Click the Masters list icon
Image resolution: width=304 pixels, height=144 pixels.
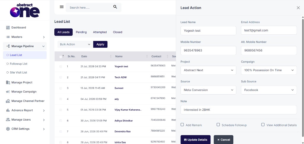click(x=8, y=37)
